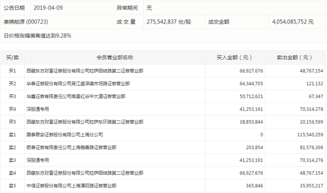
Task: Click the 卖出金额（元） column header
Action: (295, 58)
